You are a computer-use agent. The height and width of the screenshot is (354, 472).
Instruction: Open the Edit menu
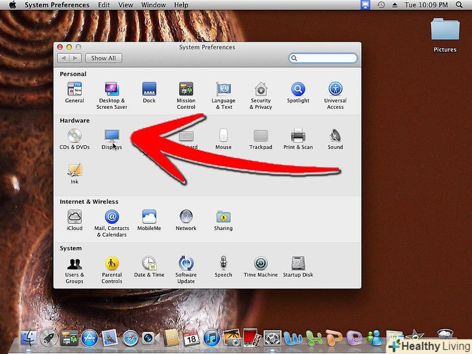coord(104,5)
